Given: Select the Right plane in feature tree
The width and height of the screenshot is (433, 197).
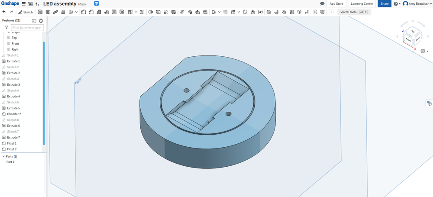Looking at the screenshot, I should pyautogui.click(x=15, y=49).
